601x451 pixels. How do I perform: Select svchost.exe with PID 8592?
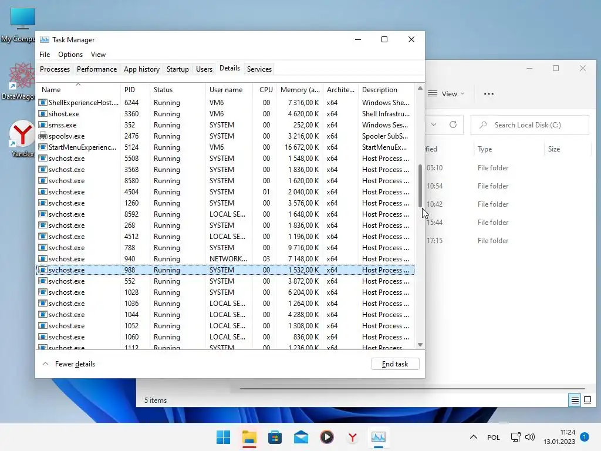tap(225, 214)
